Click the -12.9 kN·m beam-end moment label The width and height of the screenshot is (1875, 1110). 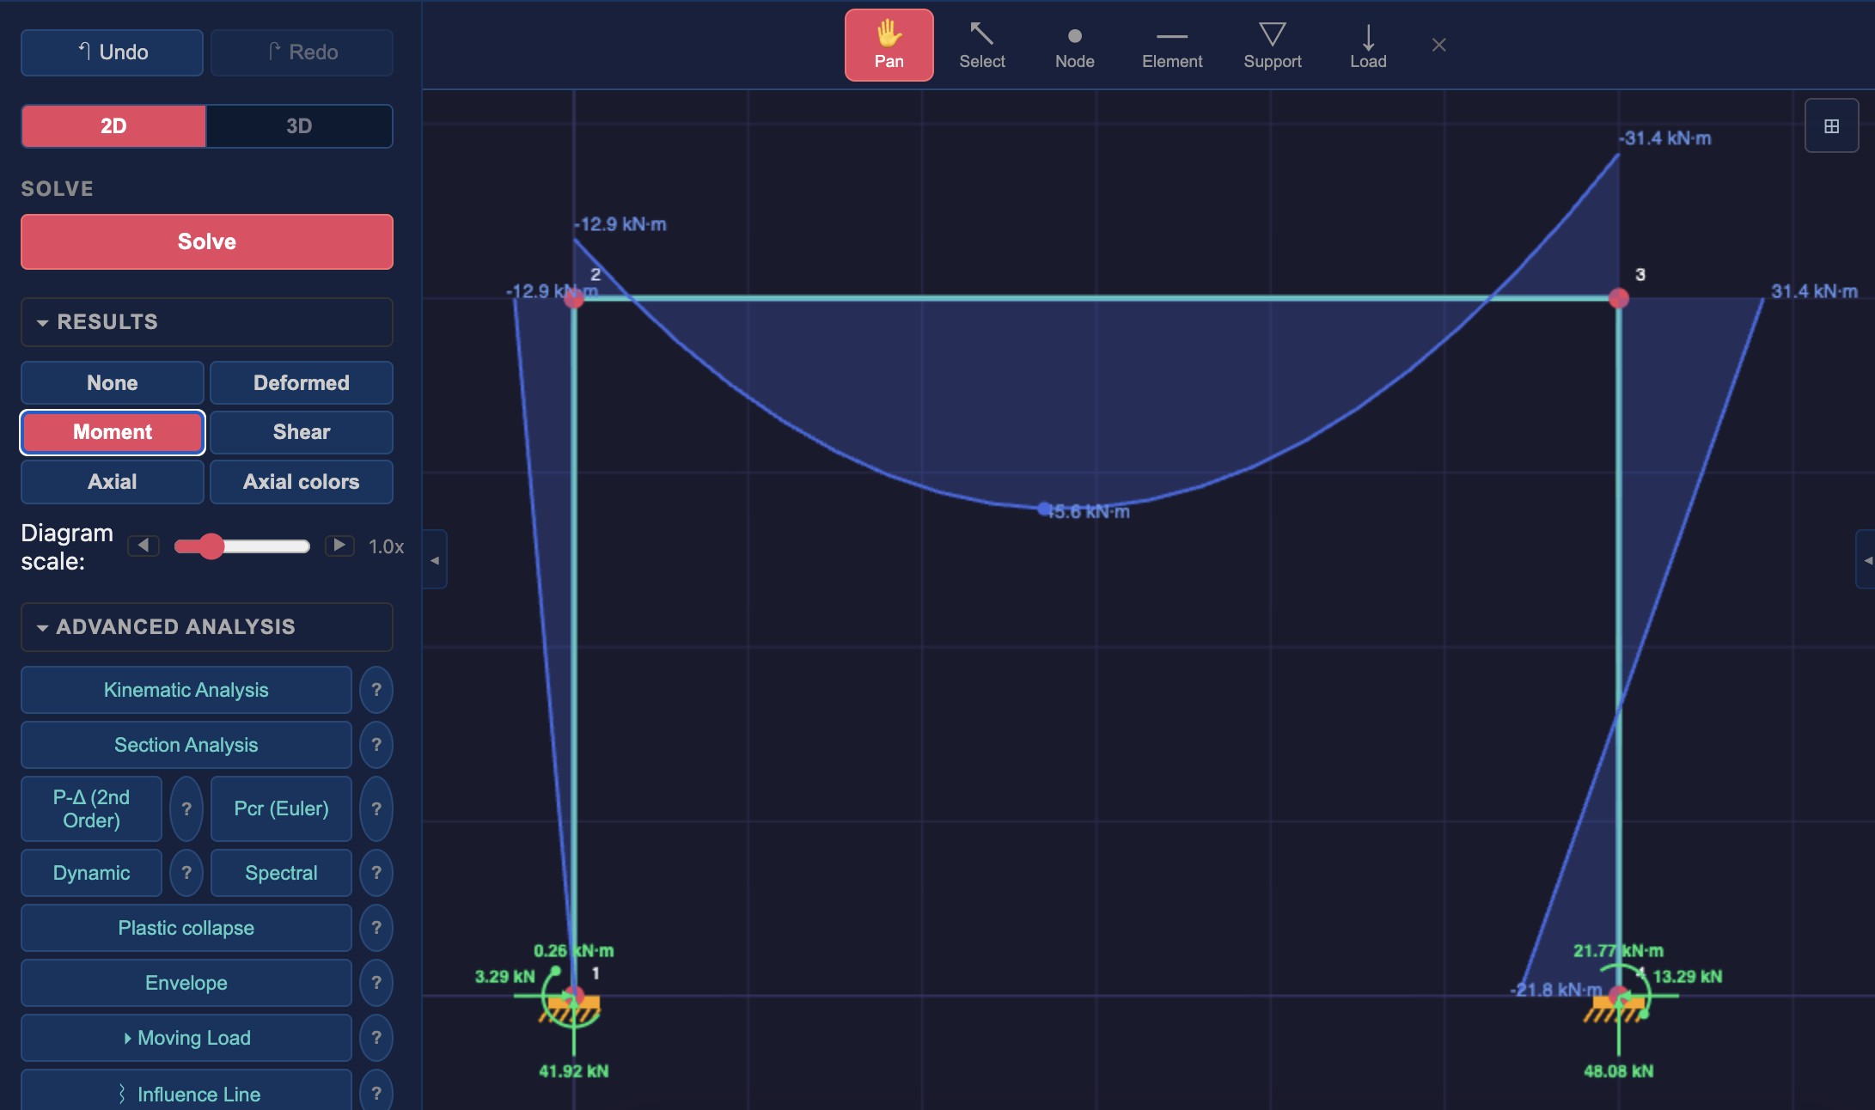(x=620, y=224)
